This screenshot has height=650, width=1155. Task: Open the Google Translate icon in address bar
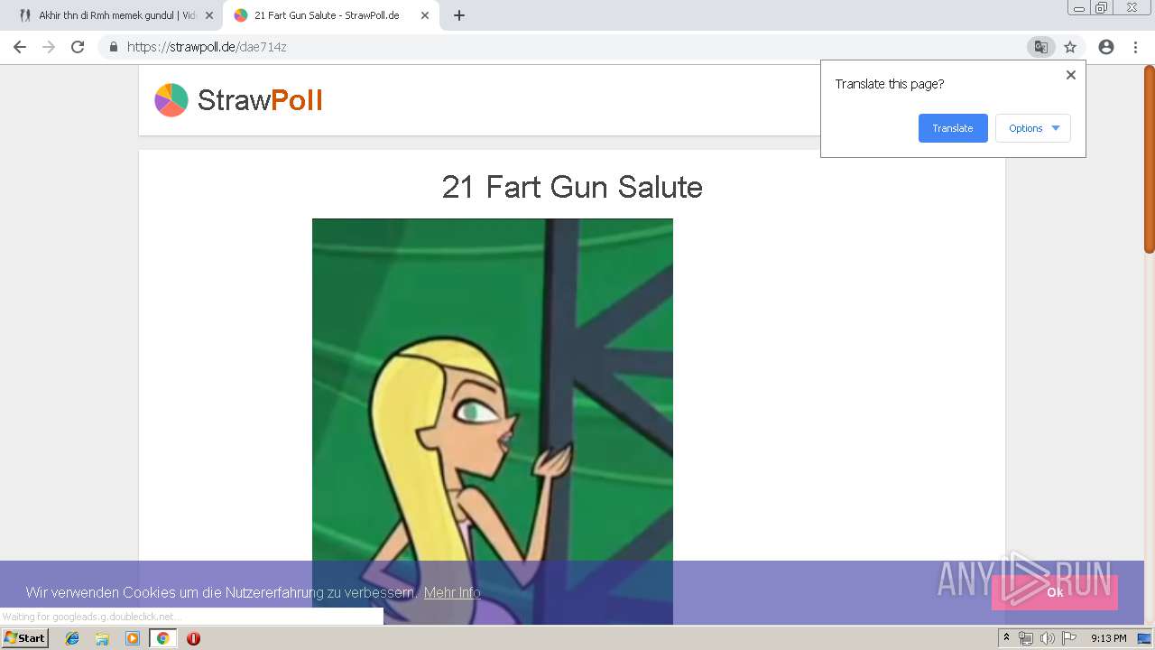click(1040, 47)
